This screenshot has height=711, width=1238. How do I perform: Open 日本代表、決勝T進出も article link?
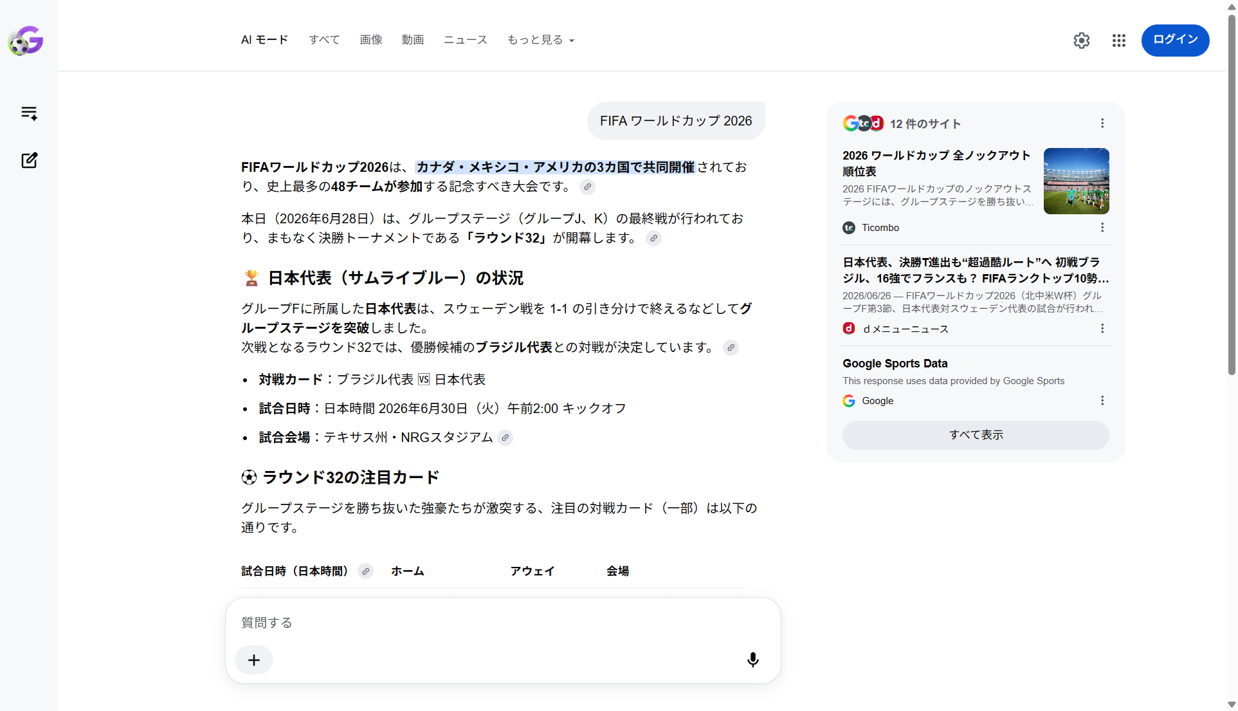coord(976,270)
